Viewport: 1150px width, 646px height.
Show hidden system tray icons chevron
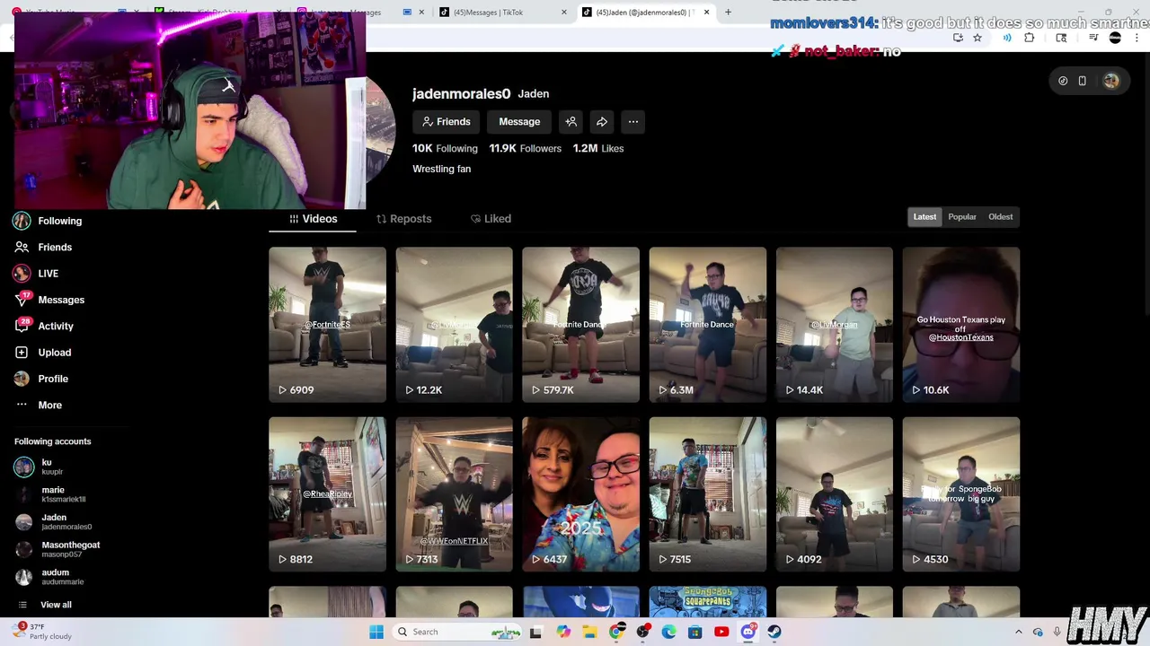click(1018, 632)
